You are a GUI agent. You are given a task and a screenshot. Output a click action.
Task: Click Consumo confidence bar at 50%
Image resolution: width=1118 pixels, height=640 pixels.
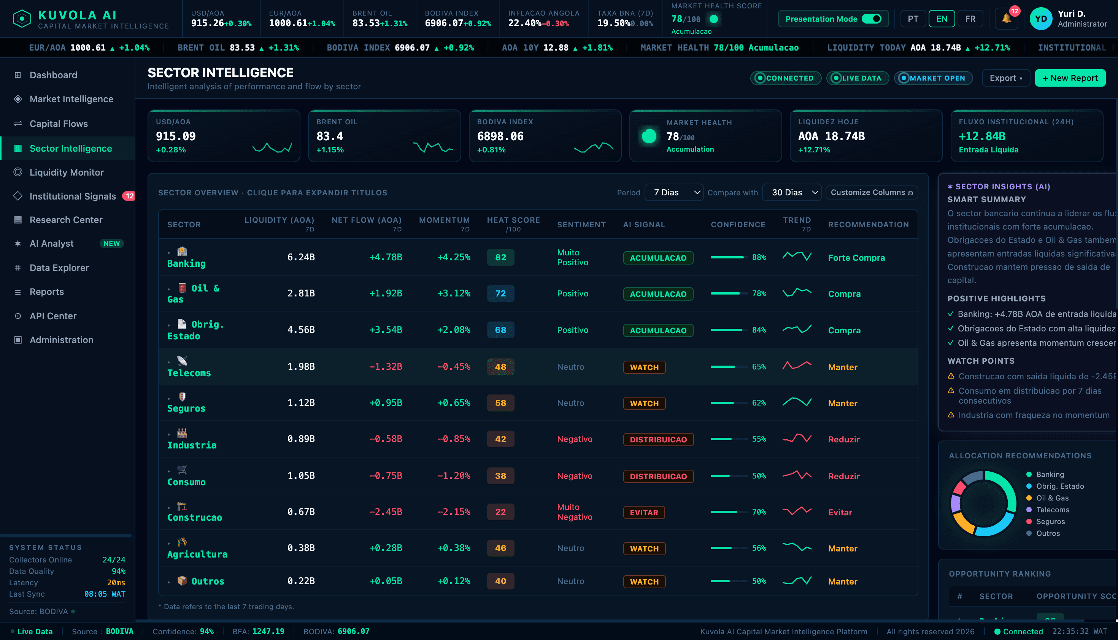click(729, 475)
